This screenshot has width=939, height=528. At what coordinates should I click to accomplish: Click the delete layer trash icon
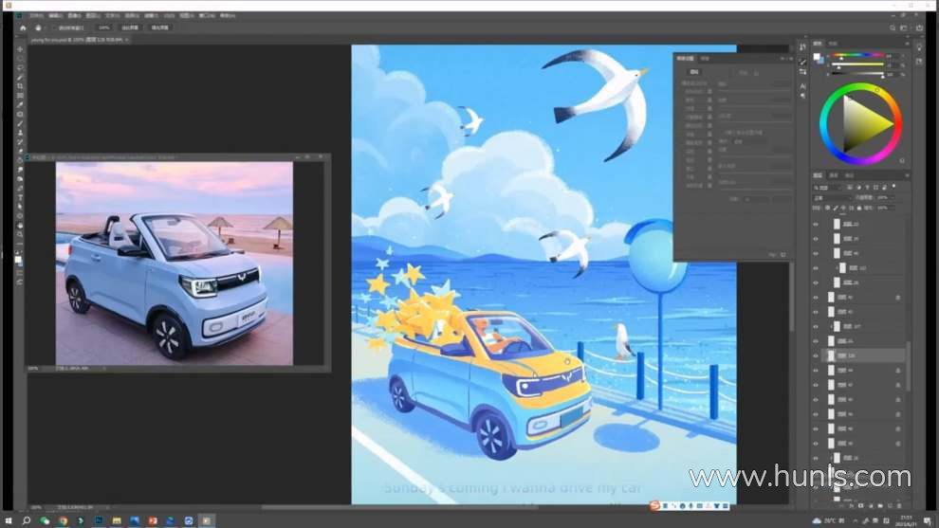[899, 506]
